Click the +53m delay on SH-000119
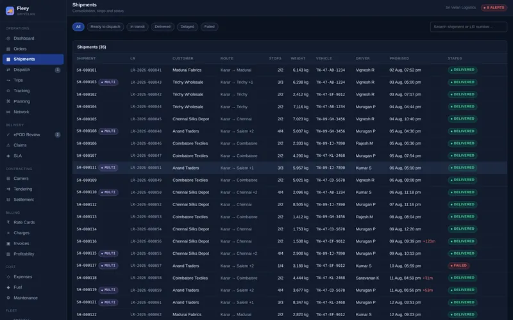Viewport: 513px width, 320px height. coord(428,291)
